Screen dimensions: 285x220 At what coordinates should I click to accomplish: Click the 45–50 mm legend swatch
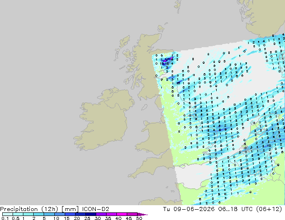pyautogui.click(x=132, y=214)
